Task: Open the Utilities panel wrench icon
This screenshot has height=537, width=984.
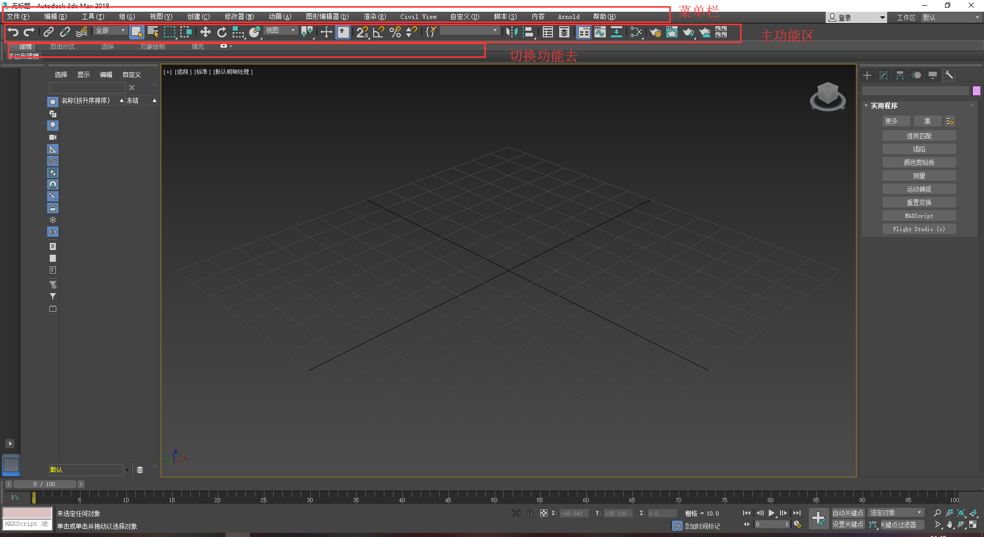Action: [x=949, y=75]
